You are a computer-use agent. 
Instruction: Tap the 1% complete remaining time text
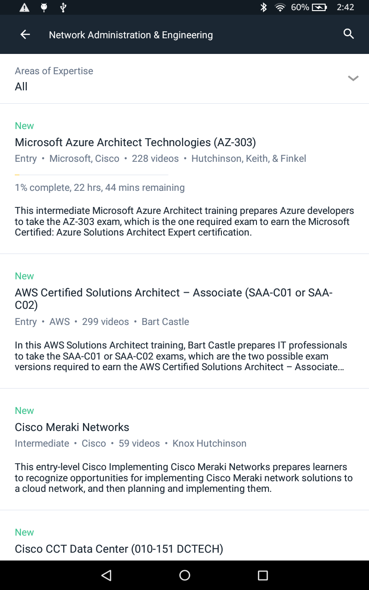pos(100,188)
